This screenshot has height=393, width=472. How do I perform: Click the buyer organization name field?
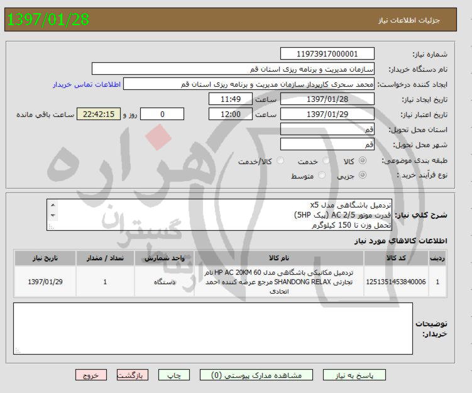(x=233, y=69)
